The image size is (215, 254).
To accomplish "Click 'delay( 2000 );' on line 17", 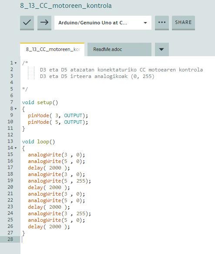I will click(x=49, y=168).
